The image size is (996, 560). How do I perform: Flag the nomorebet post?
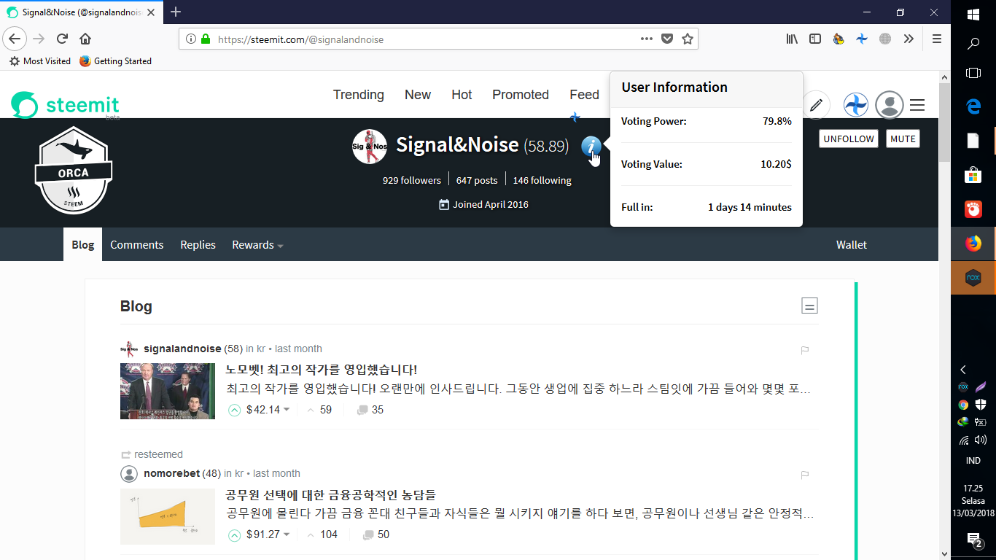(x=805, y=475)
